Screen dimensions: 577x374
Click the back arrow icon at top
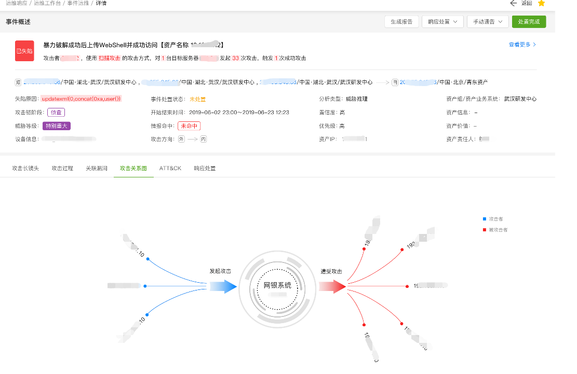(513, 3)
